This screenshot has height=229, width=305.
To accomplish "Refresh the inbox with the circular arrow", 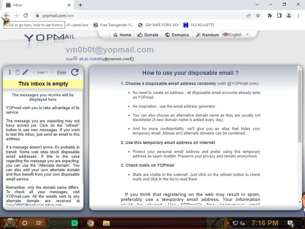I will [75, 72].
